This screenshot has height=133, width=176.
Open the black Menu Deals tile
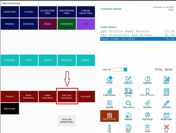[10, 109]
